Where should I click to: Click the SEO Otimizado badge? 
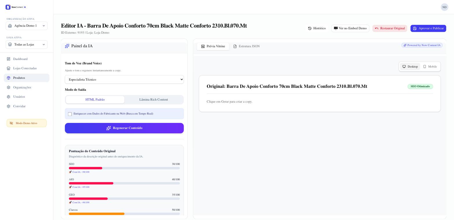pyautogui.click(x=420, y=86)
